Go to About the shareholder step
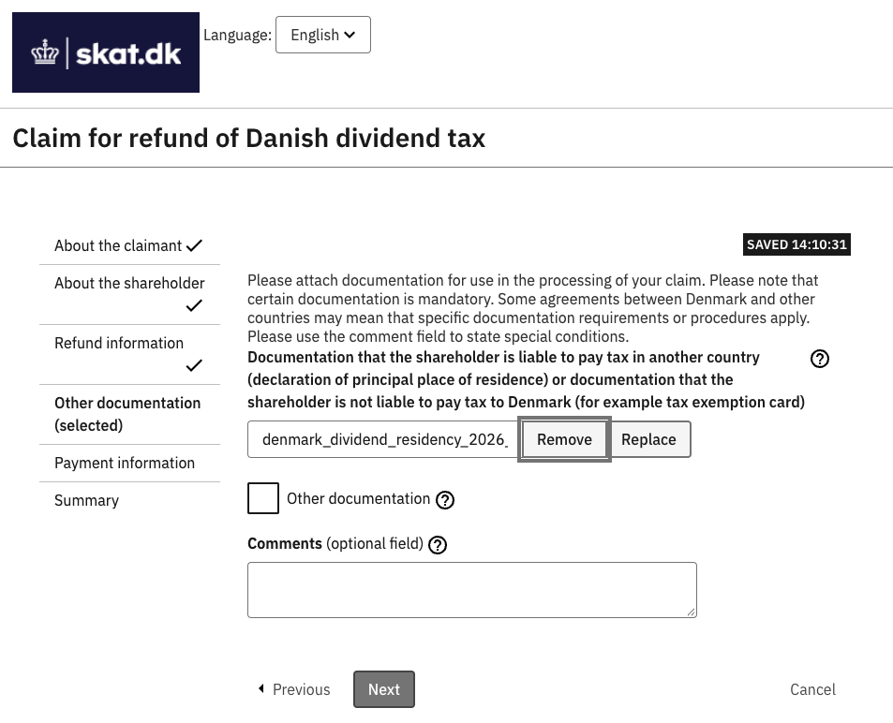Viewport: 893px width, 723px height. (129, 283)
